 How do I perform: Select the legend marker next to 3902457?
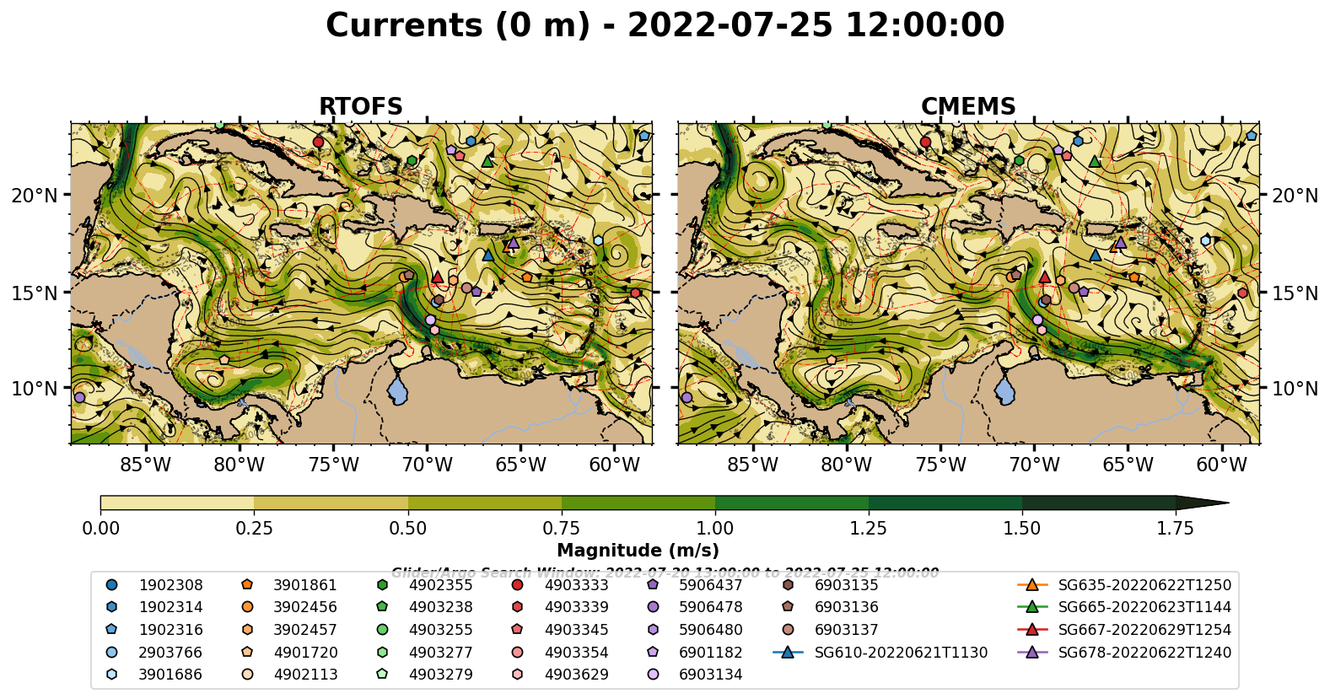pyautogui.click(x=247, y=629)
